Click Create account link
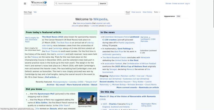214x110 pixels. pos(178,4)
